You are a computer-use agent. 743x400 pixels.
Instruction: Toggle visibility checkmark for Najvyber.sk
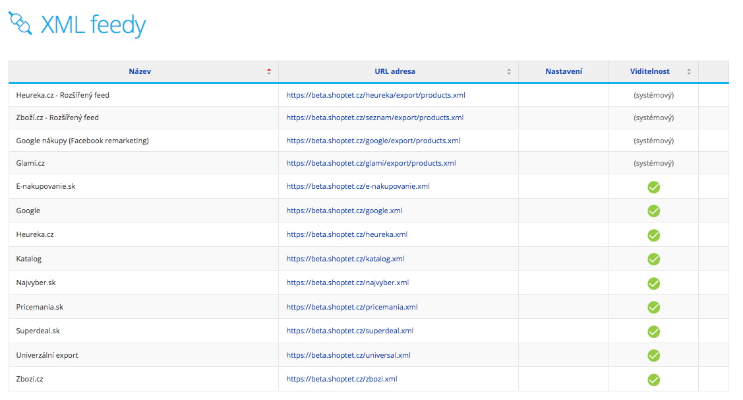click(x=653, y=283)
